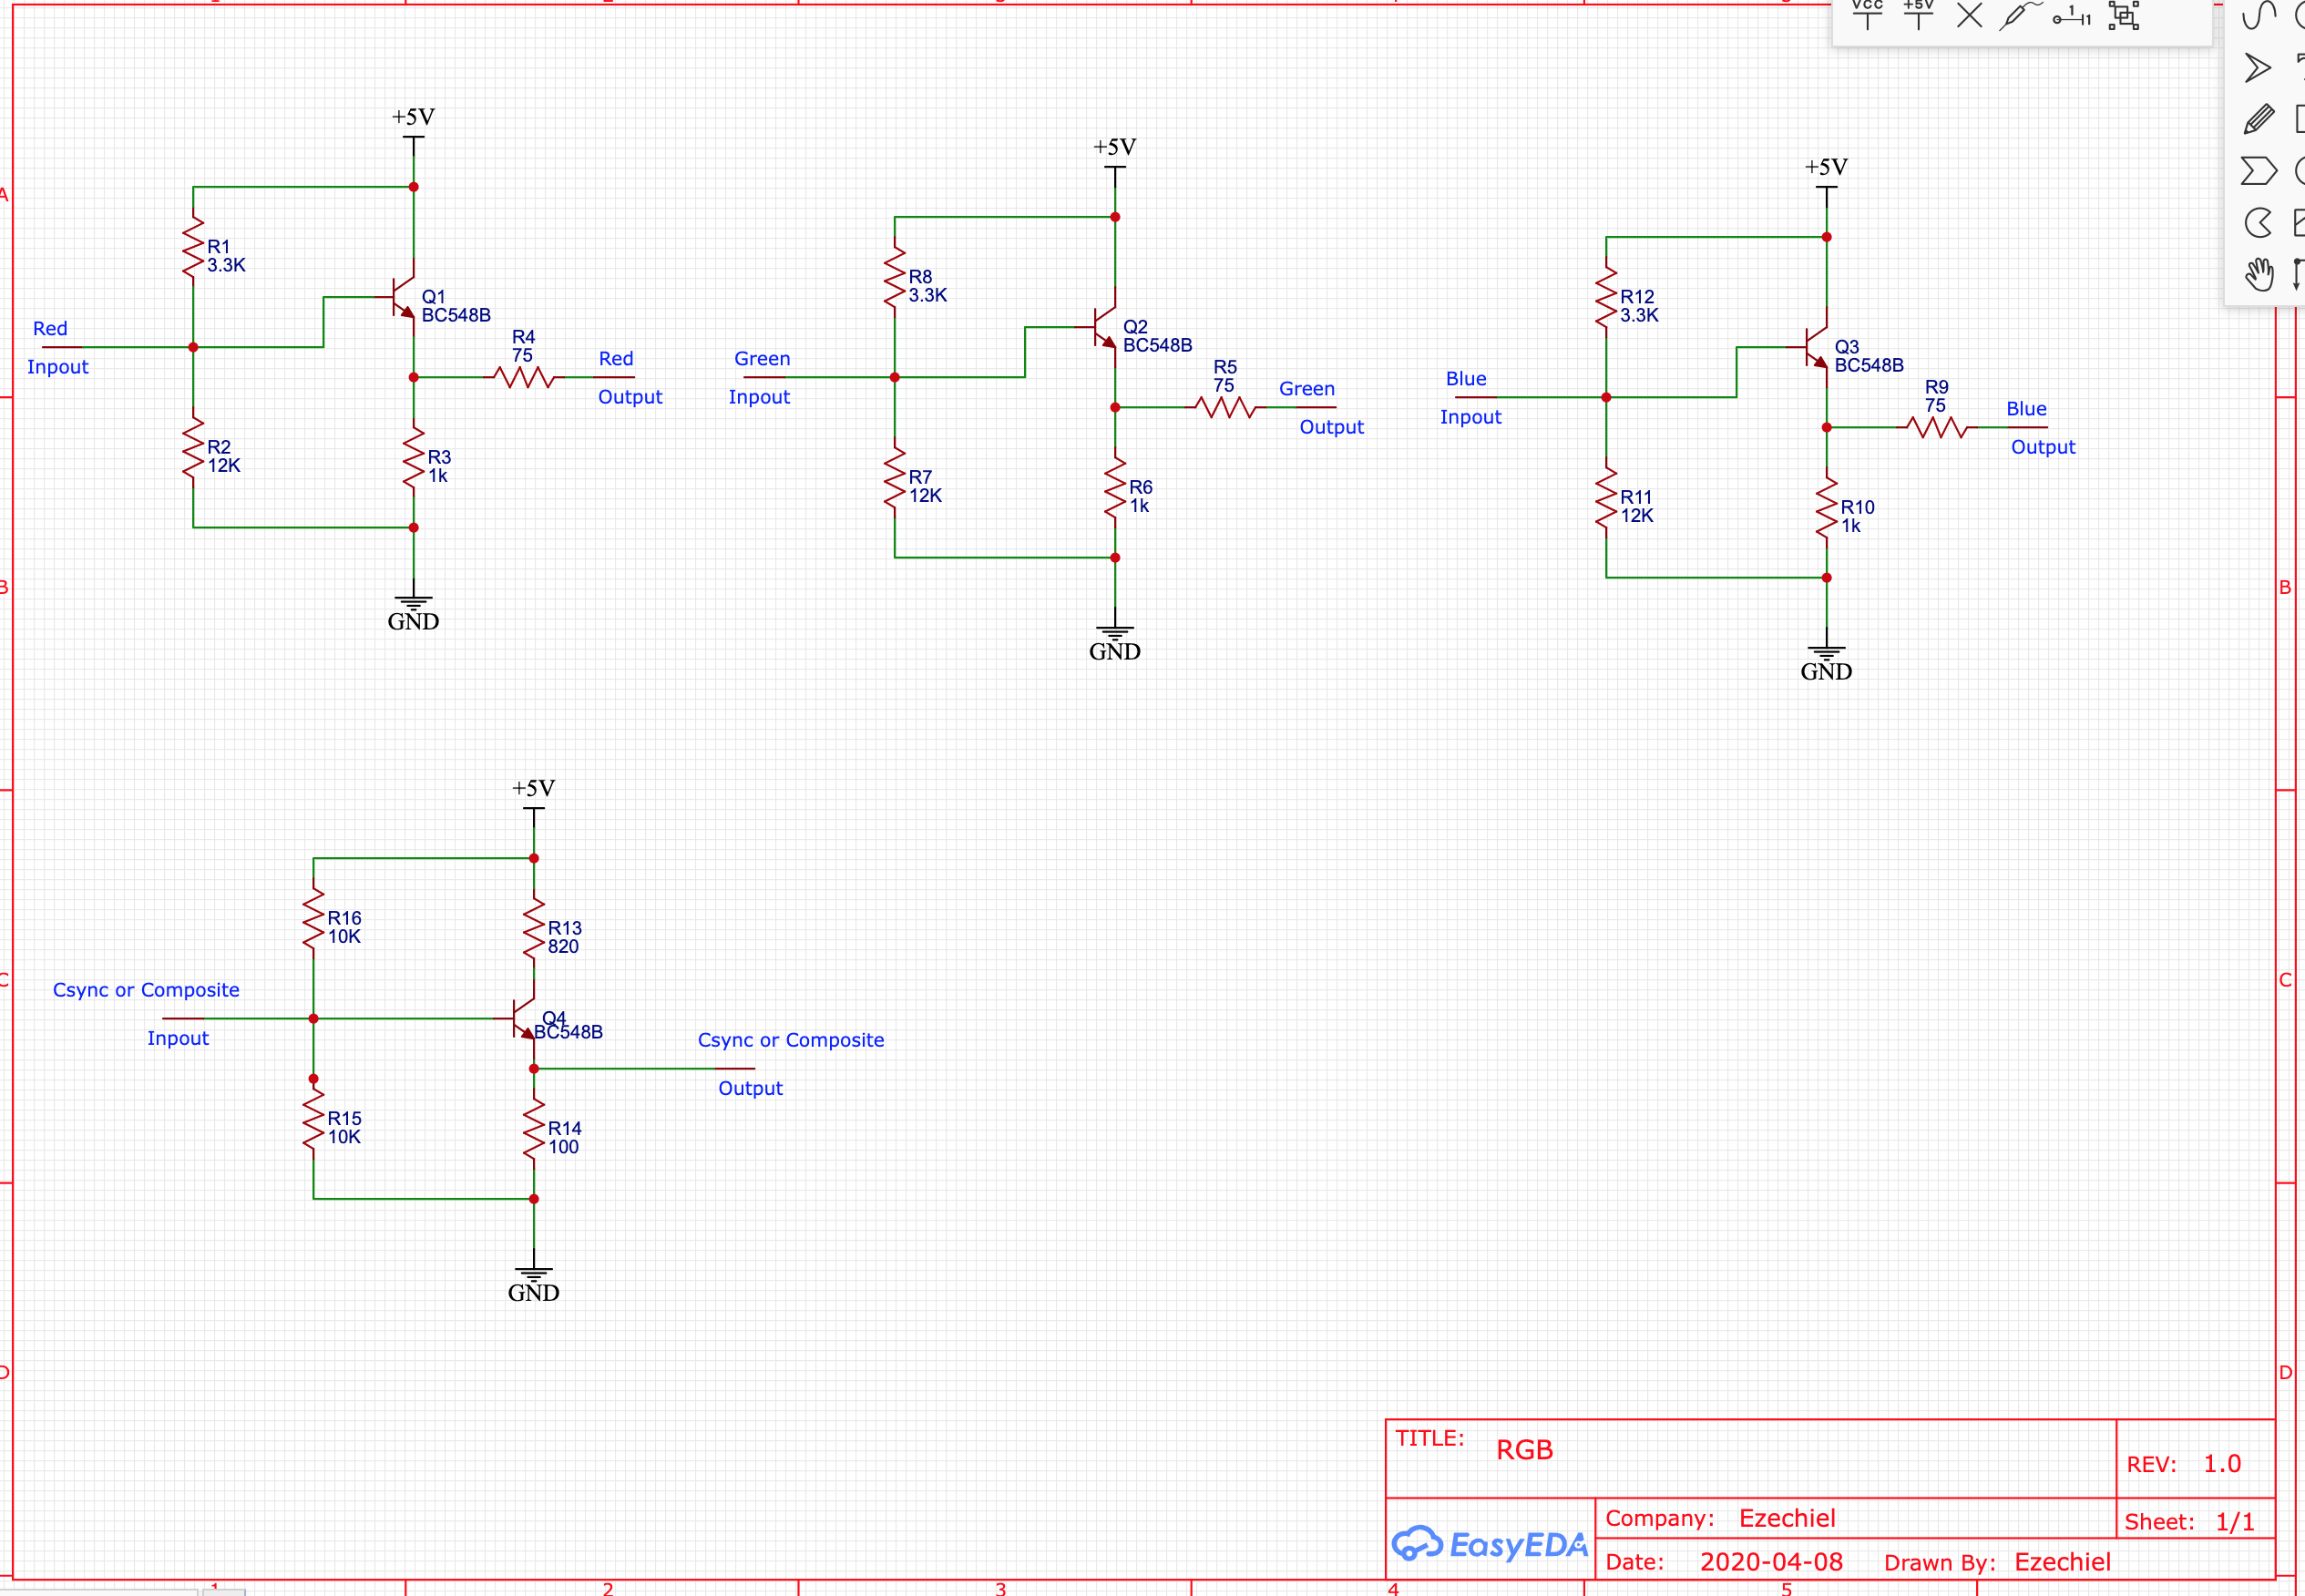Click the EasyEDA logo link

pyautogui.click(x=1489, y=1544)
